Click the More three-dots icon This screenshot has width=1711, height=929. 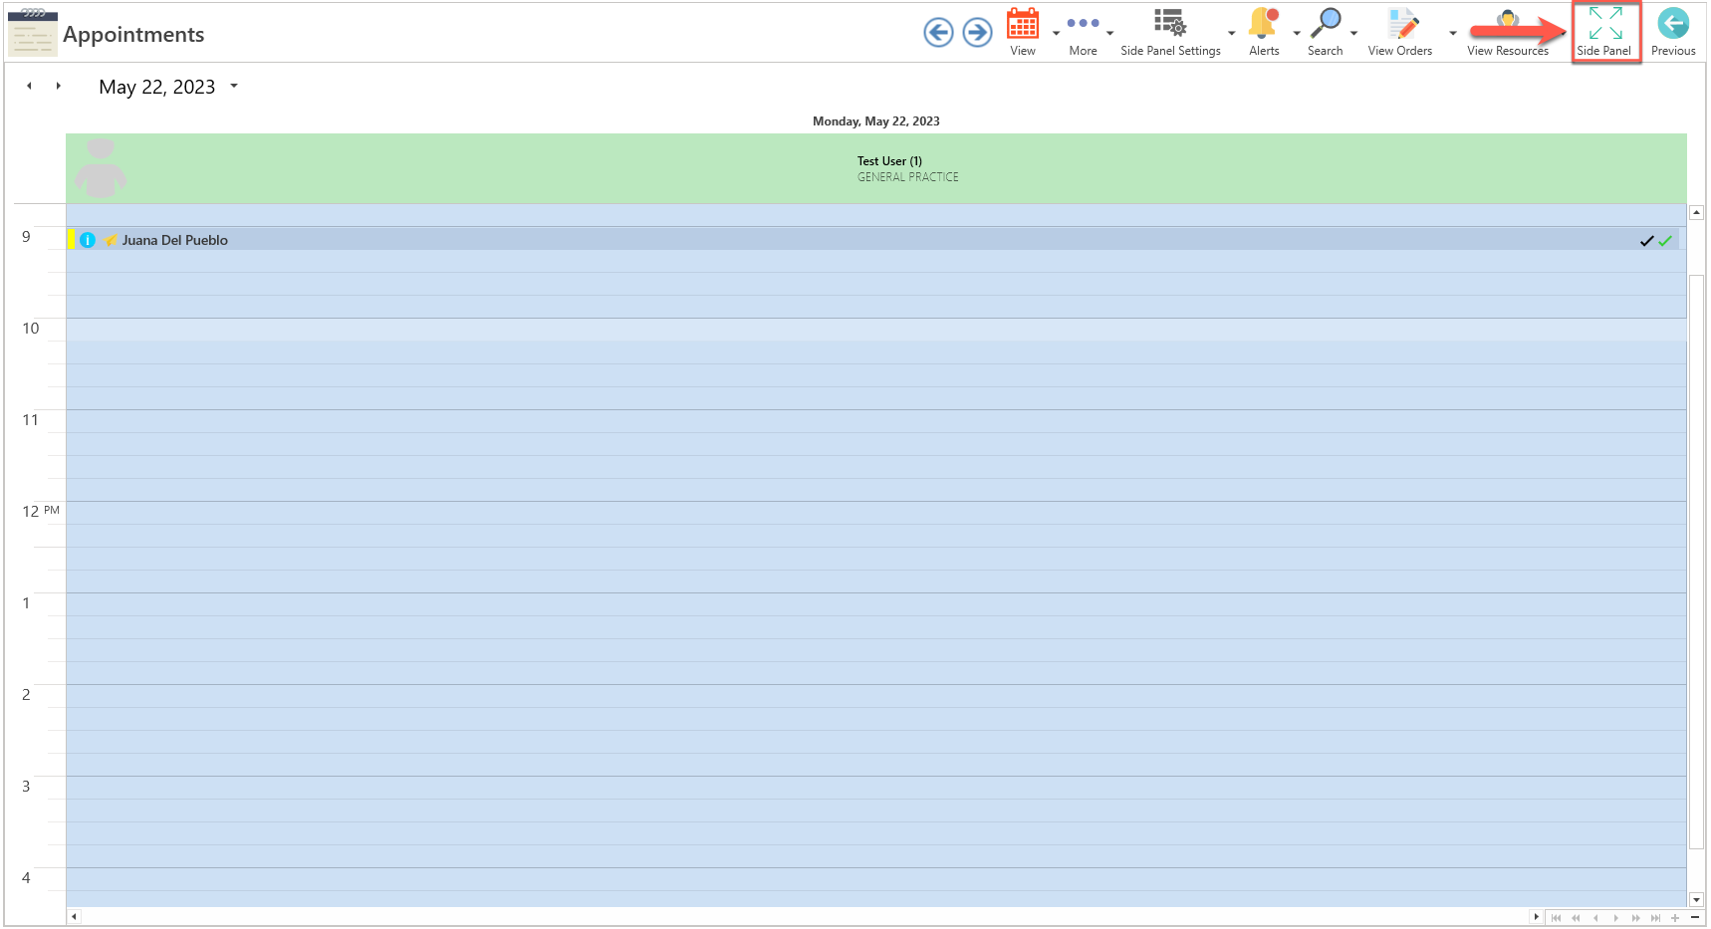point(1083,23)
